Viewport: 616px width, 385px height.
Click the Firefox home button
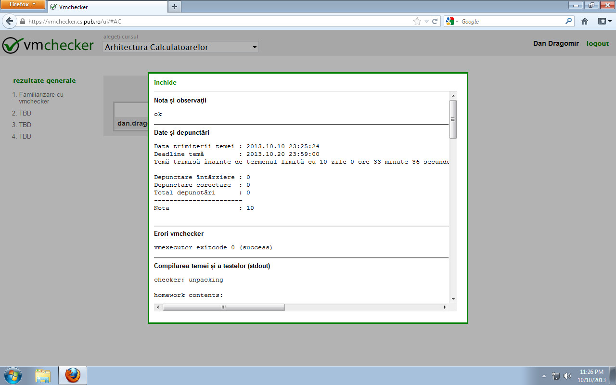point(584,21)
